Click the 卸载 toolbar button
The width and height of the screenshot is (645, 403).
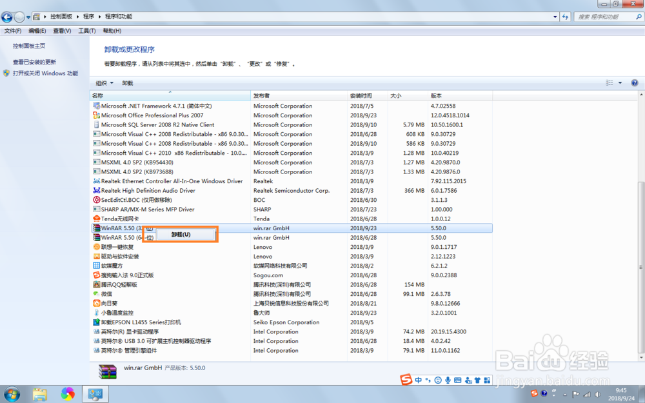tap(128, 83)
